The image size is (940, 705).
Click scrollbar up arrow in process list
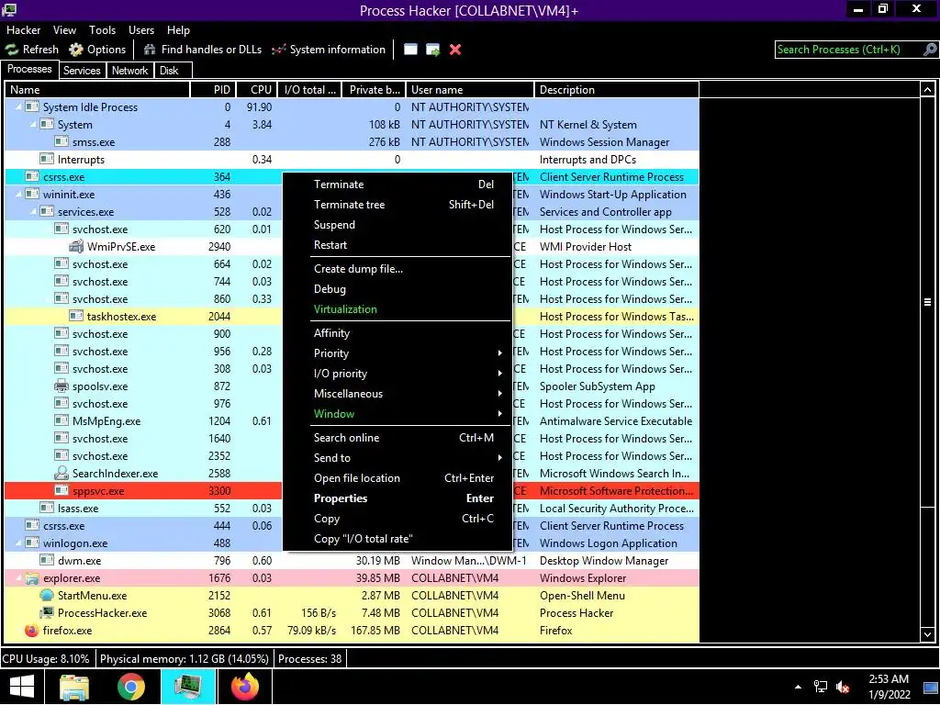(927, 90)
